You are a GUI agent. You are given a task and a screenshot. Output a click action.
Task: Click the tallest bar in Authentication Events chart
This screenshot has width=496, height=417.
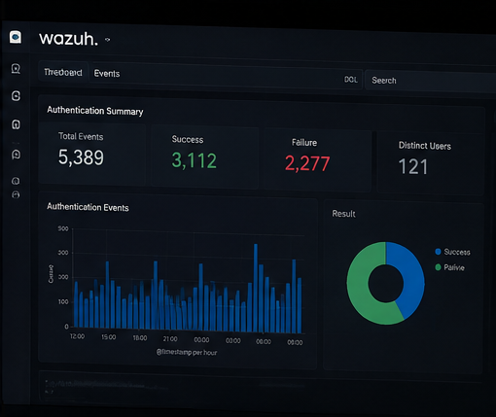point(256,288)
